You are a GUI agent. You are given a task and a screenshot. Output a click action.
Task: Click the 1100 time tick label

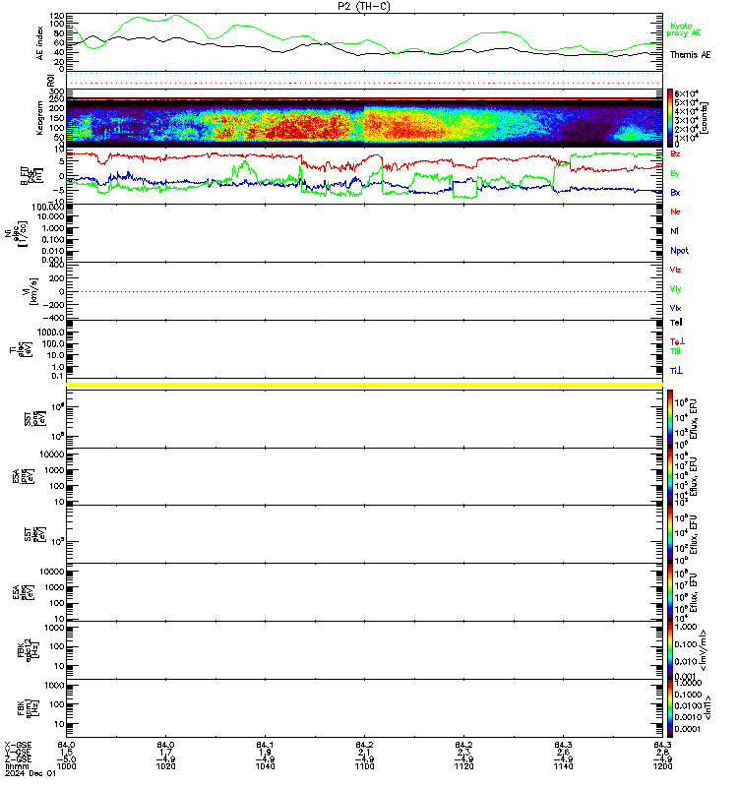pos(364,766)
